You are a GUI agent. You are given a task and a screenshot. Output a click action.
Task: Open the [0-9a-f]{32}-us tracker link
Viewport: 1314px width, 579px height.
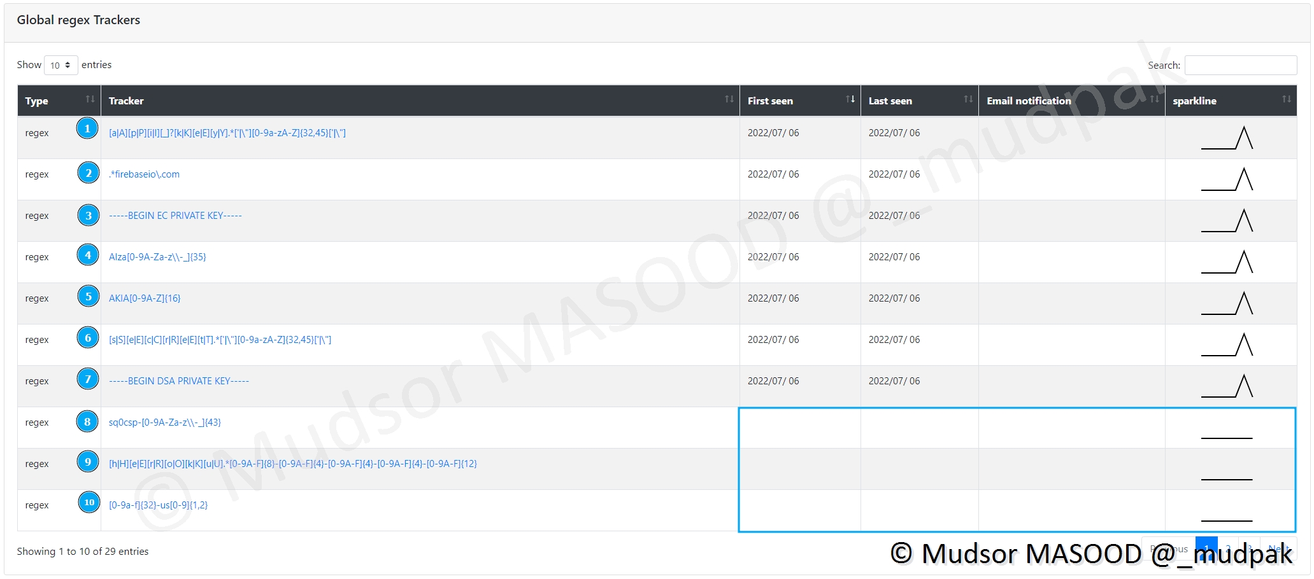point(158,505)
